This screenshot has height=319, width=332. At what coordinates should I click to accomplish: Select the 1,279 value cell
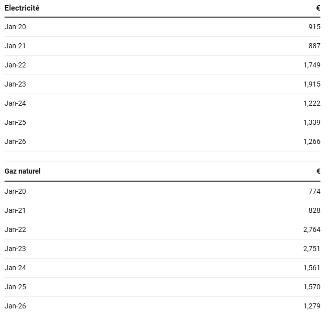[312, 306]
